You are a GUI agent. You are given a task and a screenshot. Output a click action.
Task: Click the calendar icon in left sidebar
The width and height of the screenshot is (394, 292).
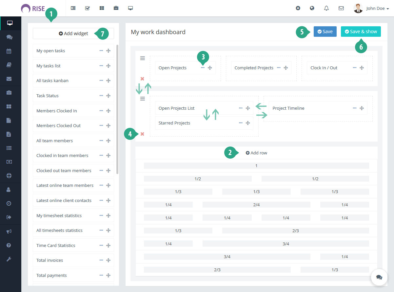pyautogui.click(x=9, y=51)
